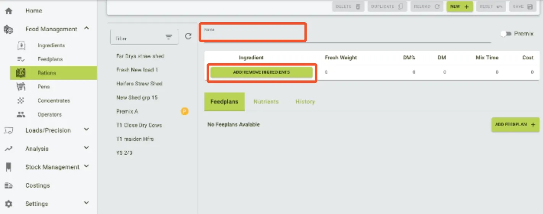Open Feedplans in the sidebar
The height and width of the screenshot is (214, 543).
[x=50, y=59]
